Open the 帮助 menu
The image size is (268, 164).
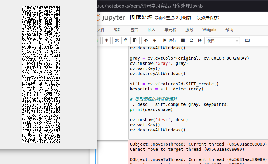pyautogui.click(x=229, y=30)
